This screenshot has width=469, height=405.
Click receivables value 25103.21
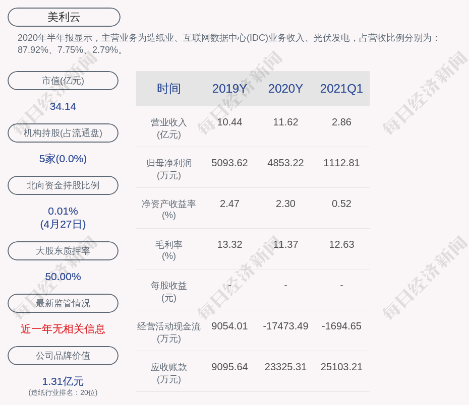click(x=341, y=367)
